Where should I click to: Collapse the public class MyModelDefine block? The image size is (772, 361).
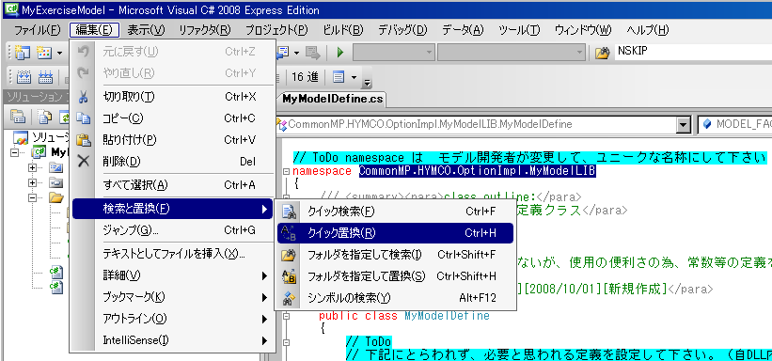[286, 316]
